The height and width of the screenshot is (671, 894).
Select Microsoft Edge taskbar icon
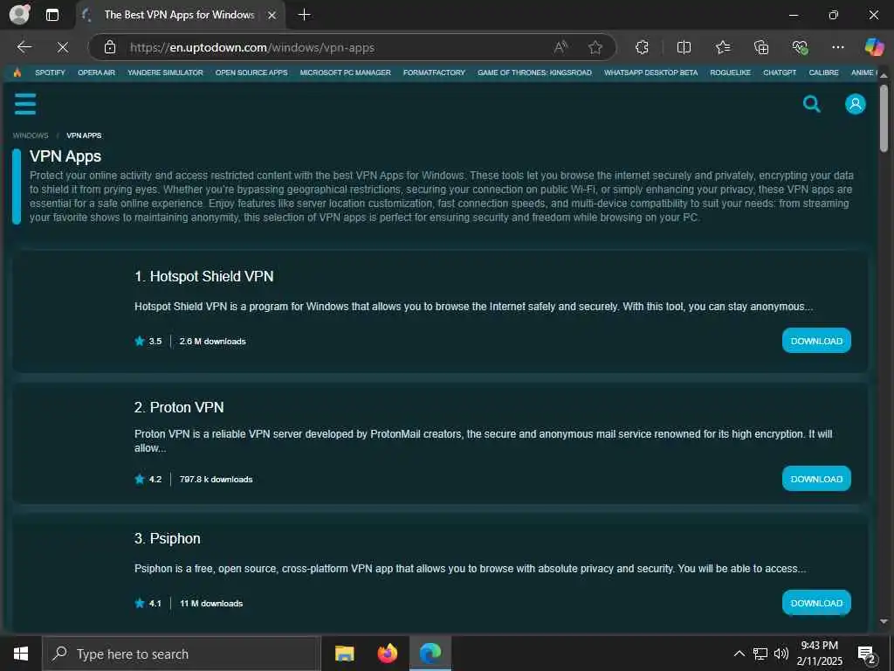(430, 654)
